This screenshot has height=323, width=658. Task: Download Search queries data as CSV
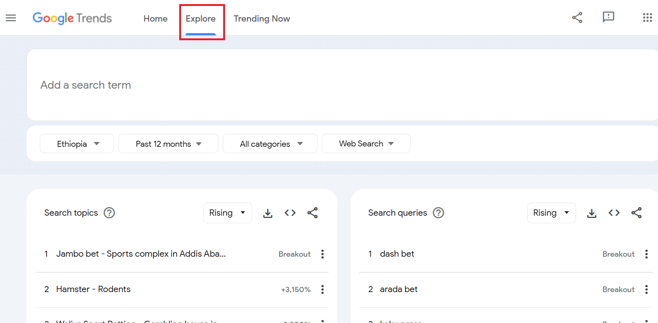[592, 213]
